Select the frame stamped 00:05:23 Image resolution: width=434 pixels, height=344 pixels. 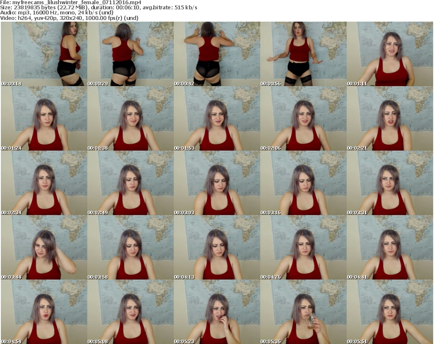coord(217,312)
